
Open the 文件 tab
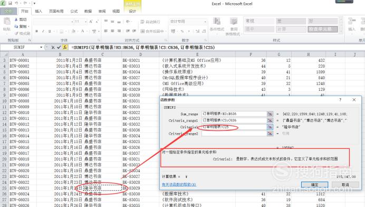click(8, 11)
